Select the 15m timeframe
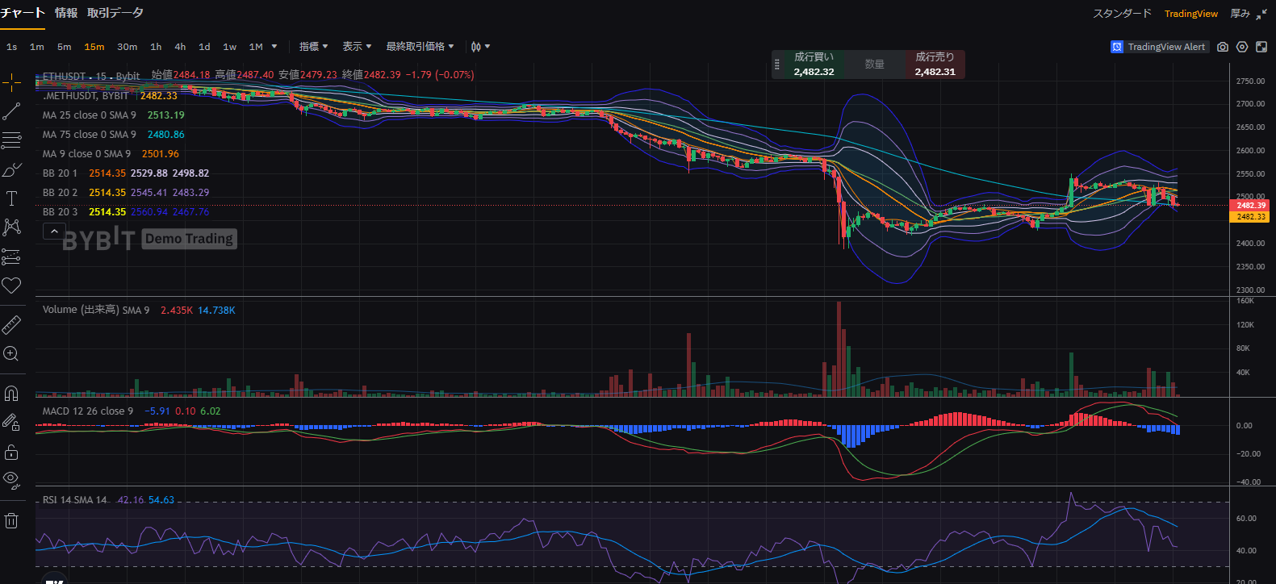 tap(94, 47)
